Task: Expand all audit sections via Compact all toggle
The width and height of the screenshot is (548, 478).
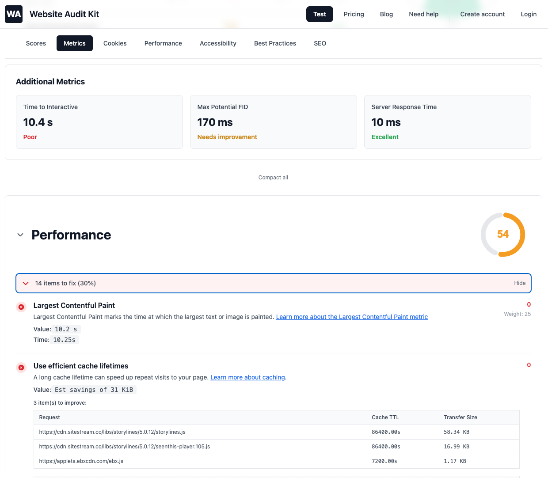Action: 273,177
